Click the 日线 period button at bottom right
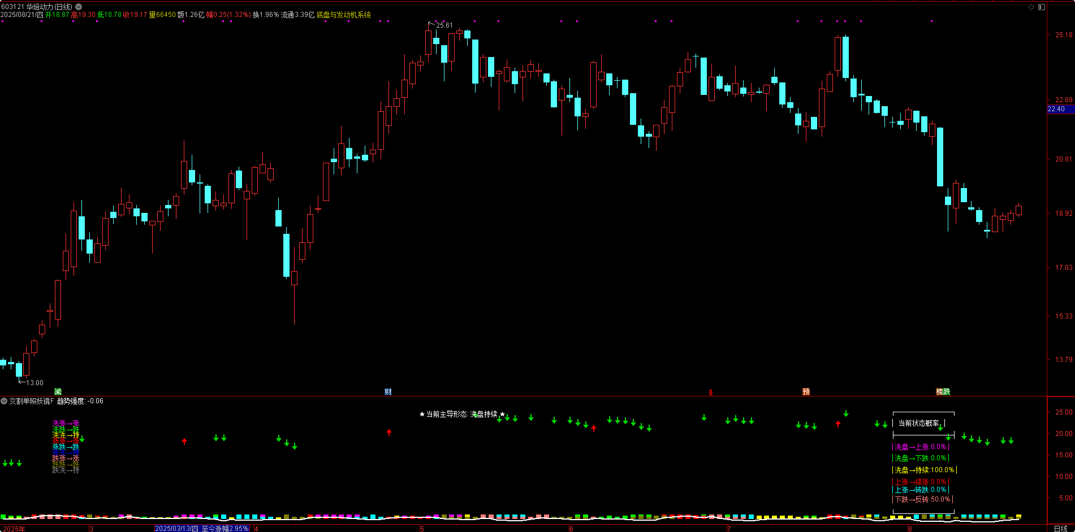 1060,529
